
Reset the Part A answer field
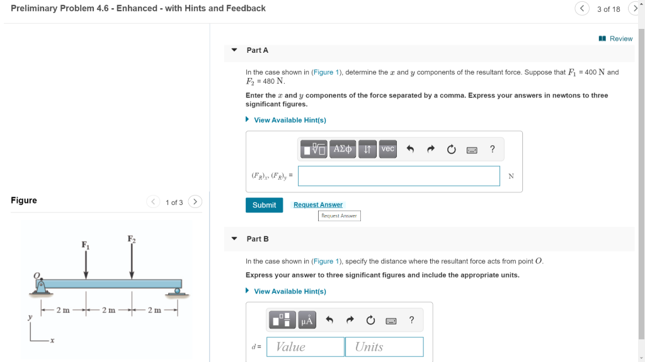point(452,149)
